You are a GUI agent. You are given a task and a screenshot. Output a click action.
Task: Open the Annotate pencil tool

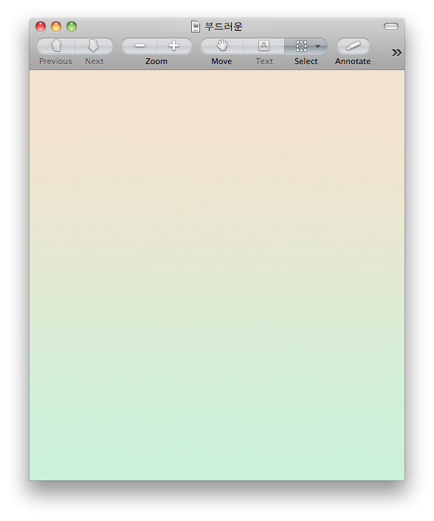[354, 46]
